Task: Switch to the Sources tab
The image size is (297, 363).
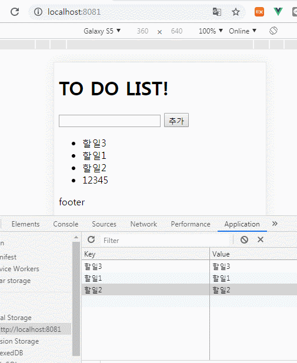Action: coord(104,224)
